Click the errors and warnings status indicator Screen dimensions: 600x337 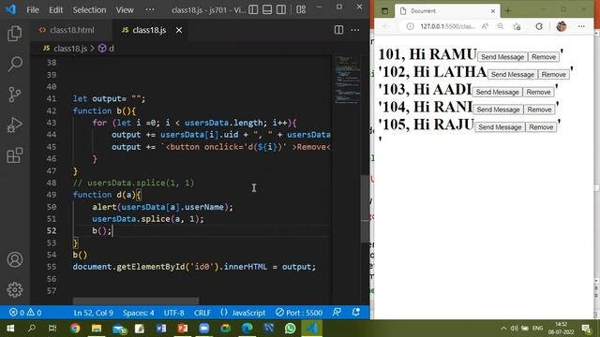tap(25, 313)
